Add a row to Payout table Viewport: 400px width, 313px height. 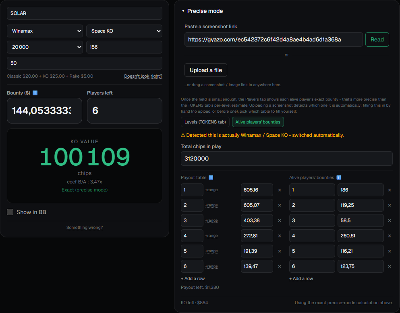click(x=193, y=279)
